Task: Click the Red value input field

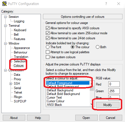Action: coord(114,84)
